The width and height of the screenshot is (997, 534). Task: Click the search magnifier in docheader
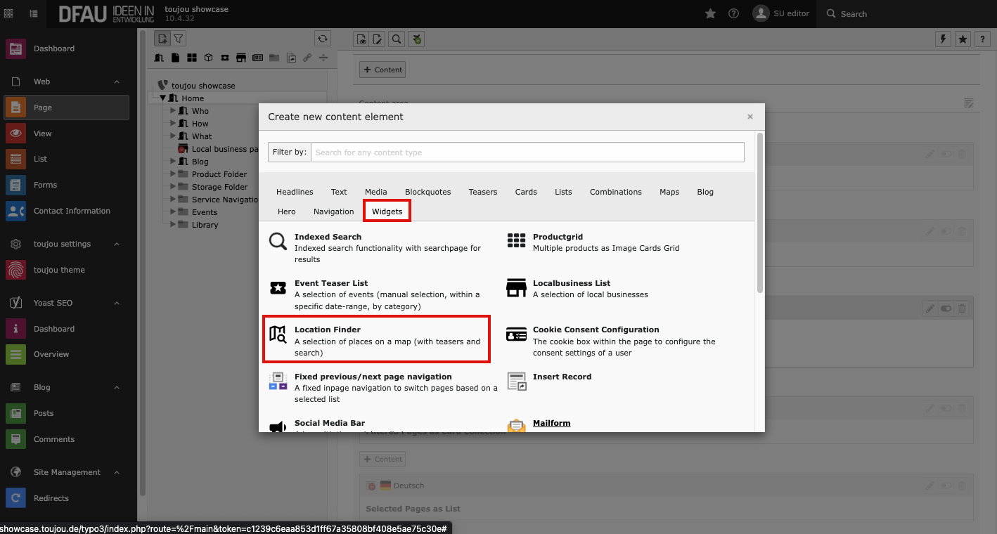(x=397, y=39)
